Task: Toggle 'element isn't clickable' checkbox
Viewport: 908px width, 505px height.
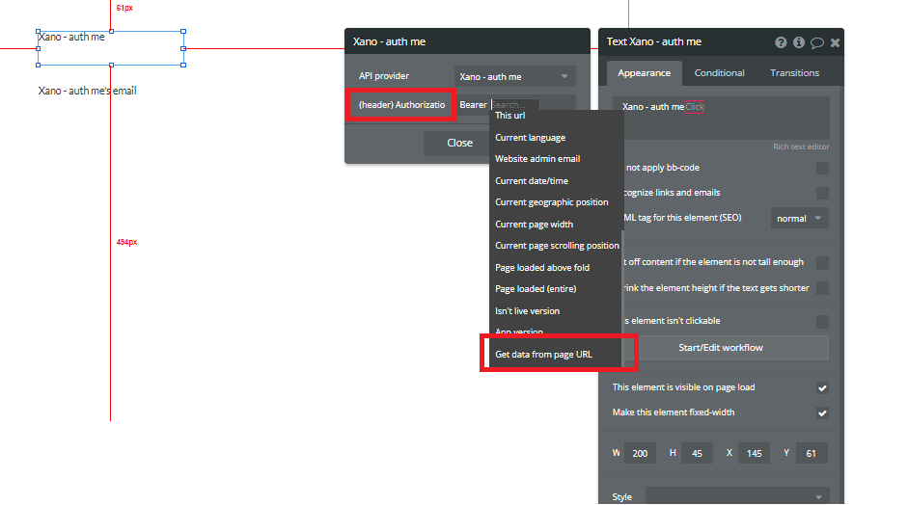Action: tap(822, 322)
